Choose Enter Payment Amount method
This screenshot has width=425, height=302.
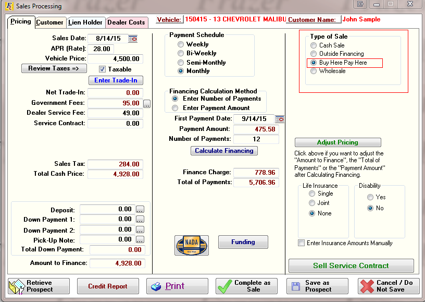click(x=175, y=108)
